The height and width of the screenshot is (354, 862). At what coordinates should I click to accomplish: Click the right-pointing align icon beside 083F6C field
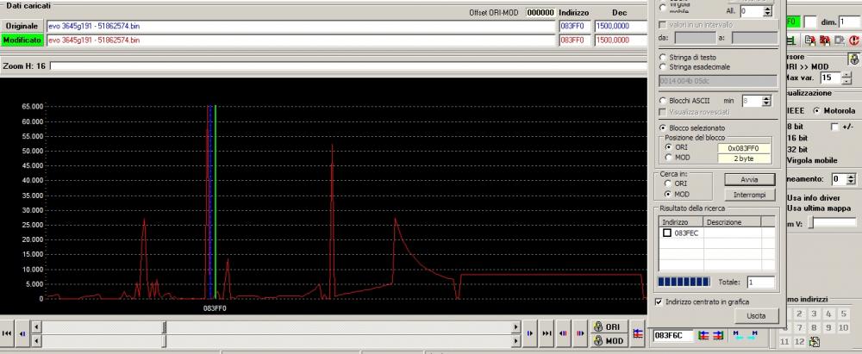point(718,335)
